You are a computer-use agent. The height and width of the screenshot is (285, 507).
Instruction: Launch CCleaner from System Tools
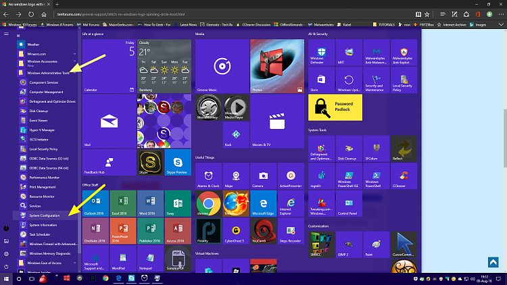coord(404,176)
